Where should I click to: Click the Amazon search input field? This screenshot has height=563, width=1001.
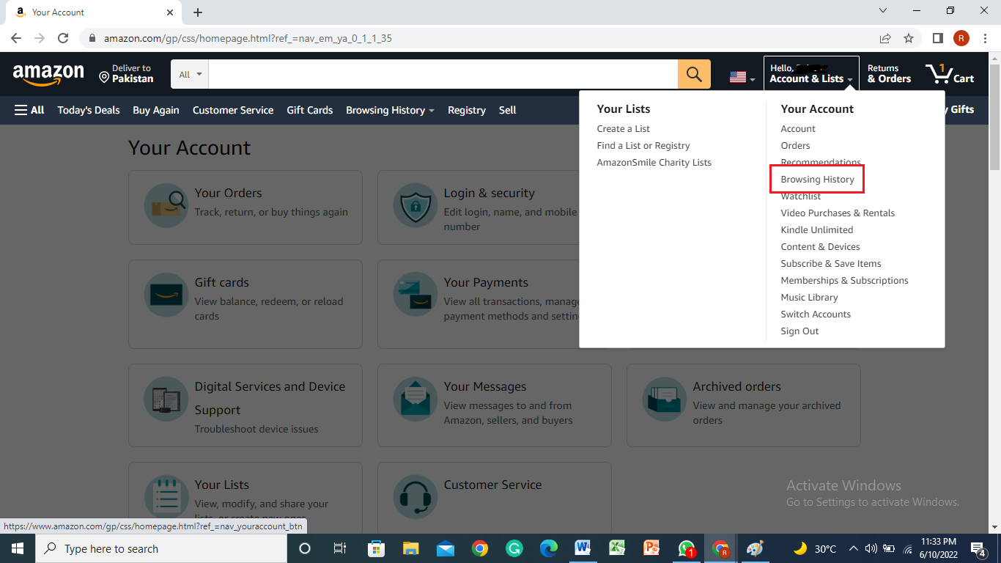(x=443, y=74)
